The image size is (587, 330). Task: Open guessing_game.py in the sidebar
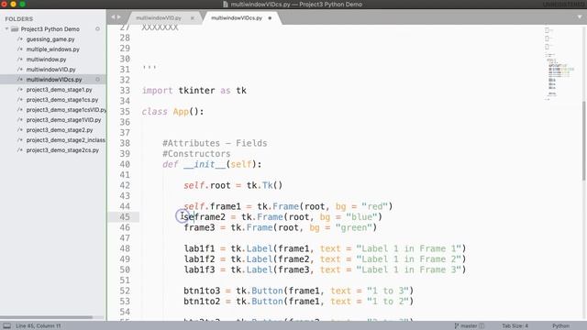coord(50,39)
